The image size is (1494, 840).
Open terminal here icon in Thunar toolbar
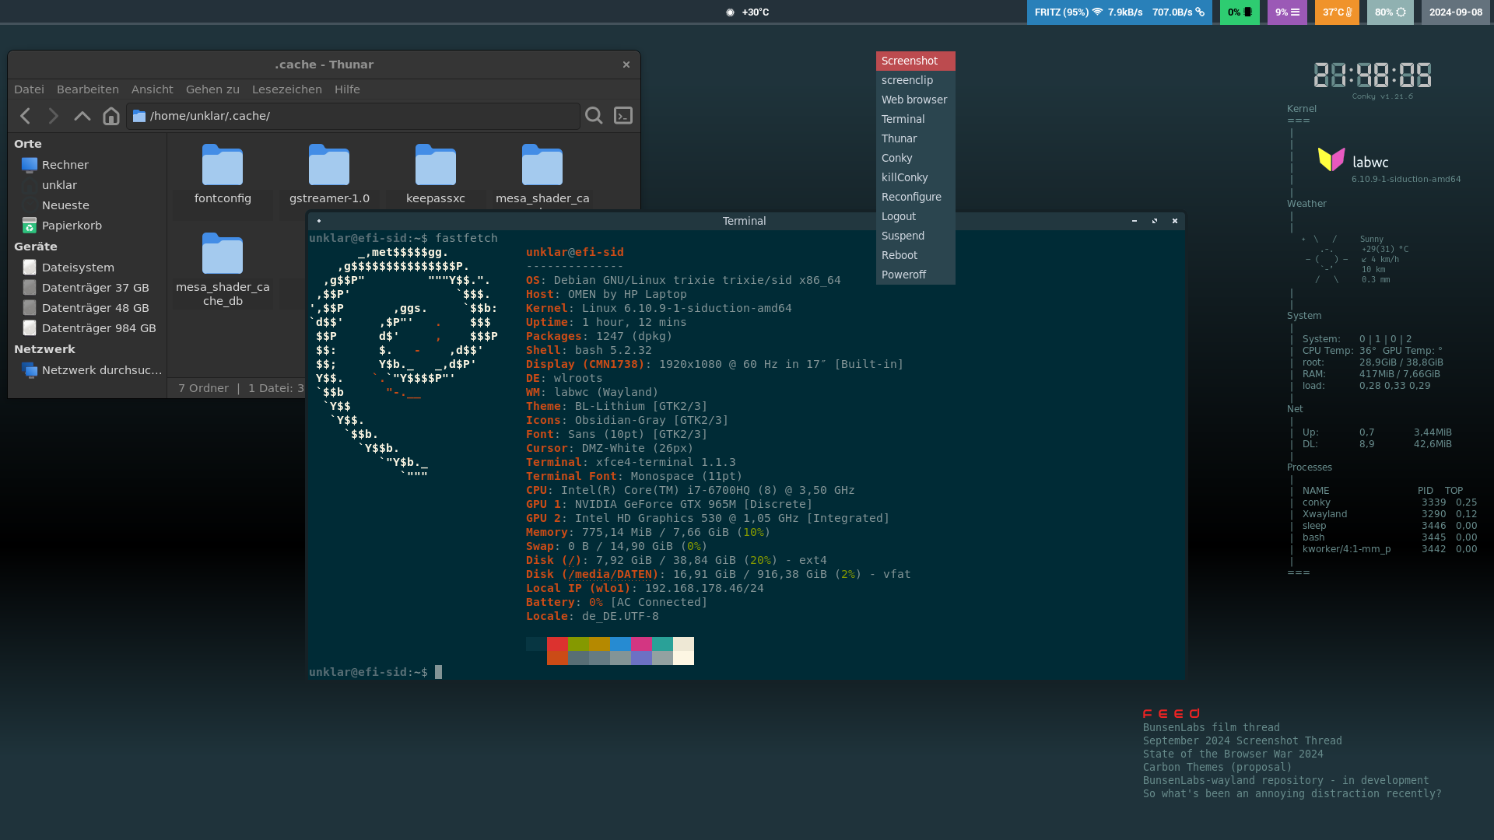point(623,116)
